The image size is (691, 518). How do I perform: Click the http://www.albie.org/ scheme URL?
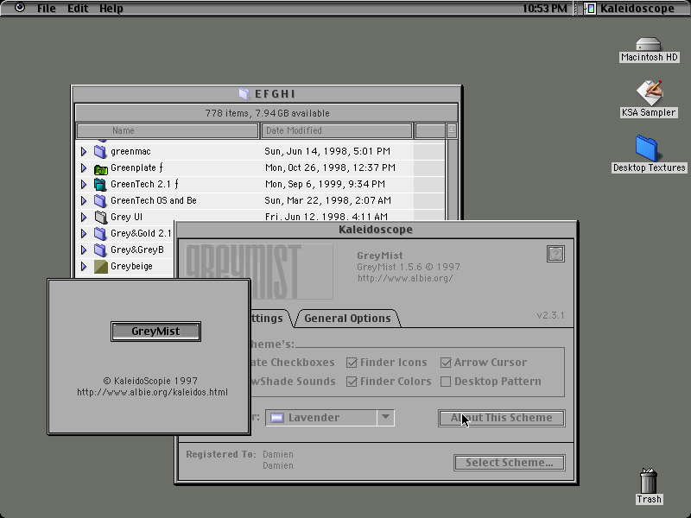[x=405, y=278]
